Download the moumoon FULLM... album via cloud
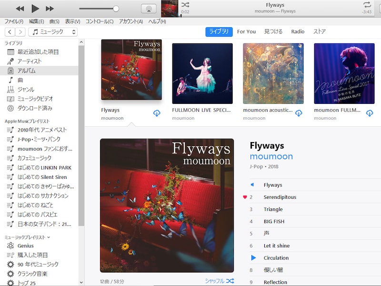 pos(370,113)
